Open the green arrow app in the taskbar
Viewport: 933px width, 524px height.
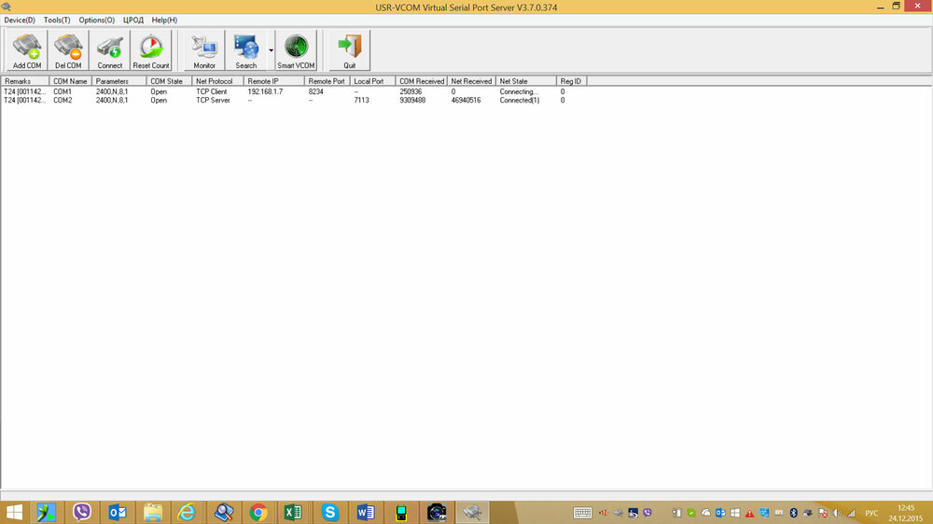tap(46, 512)
